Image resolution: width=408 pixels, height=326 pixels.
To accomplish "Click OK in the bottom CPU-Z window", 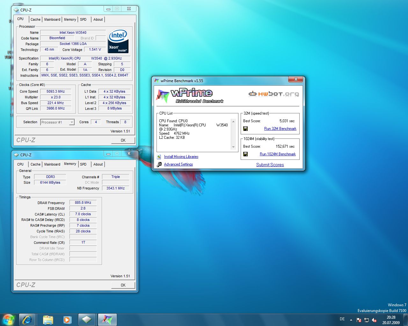I will pos(123,285).
